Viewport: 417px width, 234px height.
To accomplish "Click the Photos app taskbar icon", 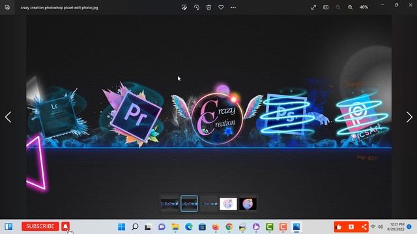I will pos(296,227).
